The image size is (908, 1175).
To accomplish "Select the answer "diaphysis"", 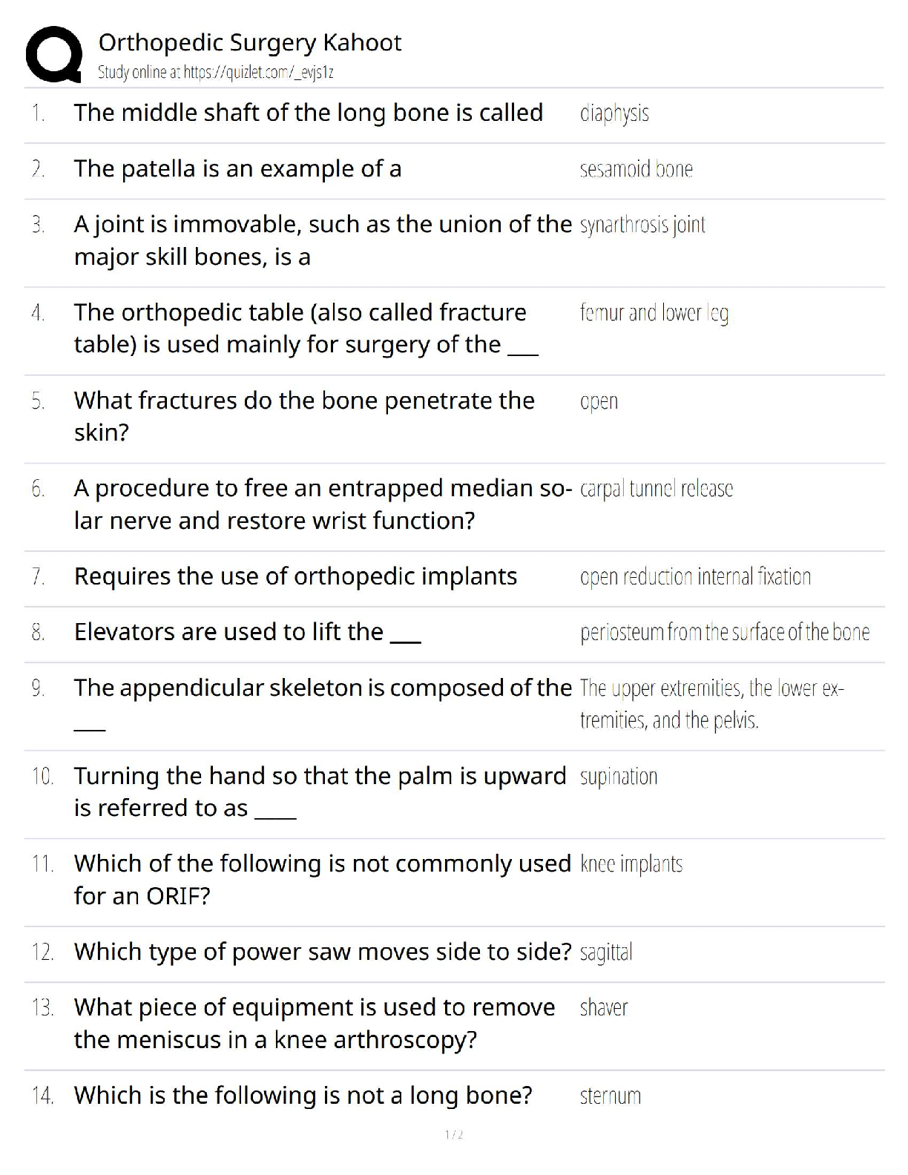I will point(614,113).
